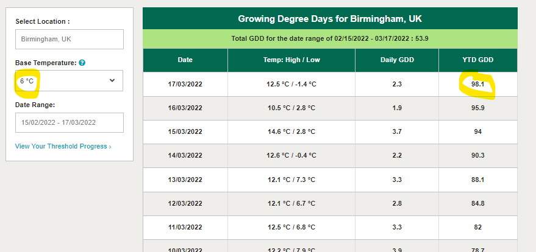
Task: Click the 84.8 YTD GDD value
Action: point(478,203)
